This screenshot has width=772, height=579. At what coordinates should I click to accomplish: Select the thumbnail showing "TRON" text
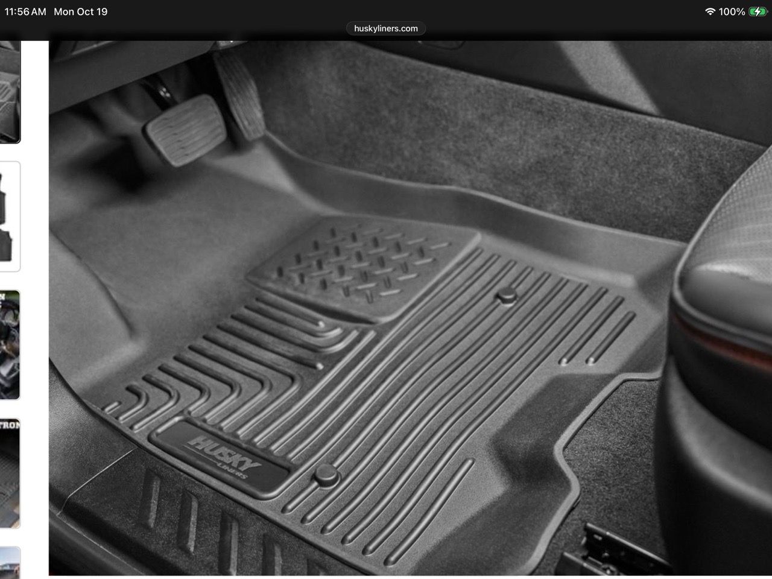coord(10,473)
